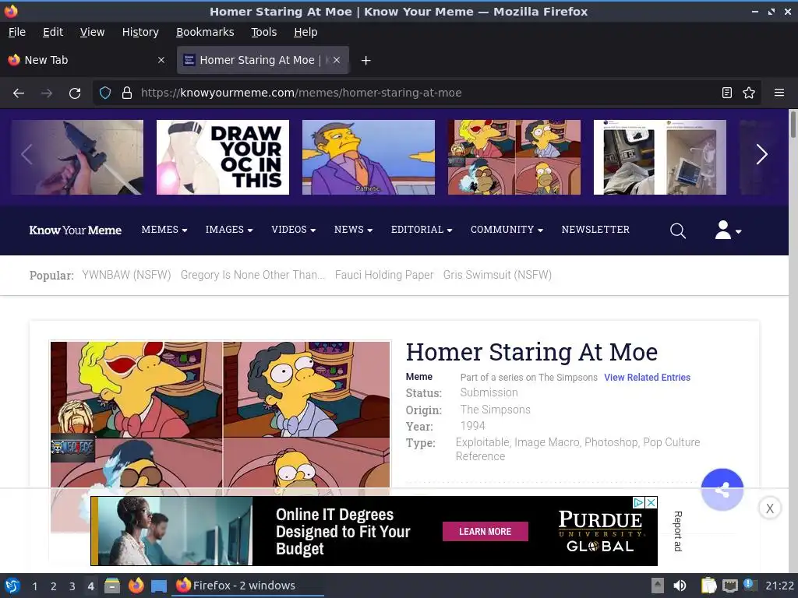
Task: Click Report ad text
Action: pyautogui.click(x=678, y=531)
